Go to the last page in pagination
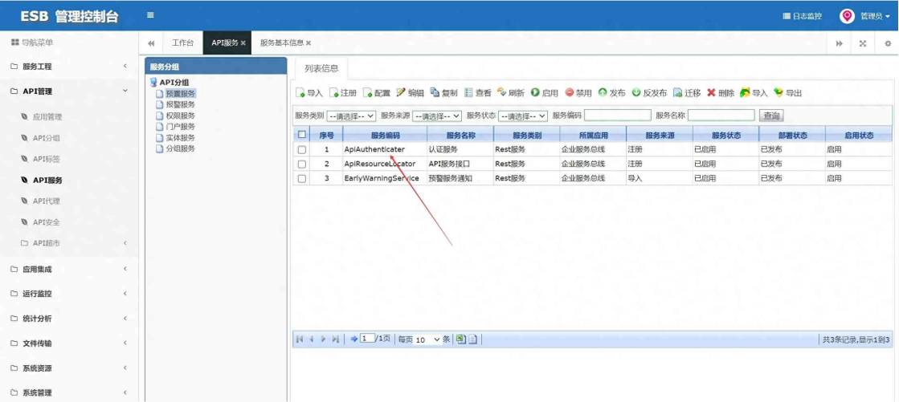 point(336,339)
